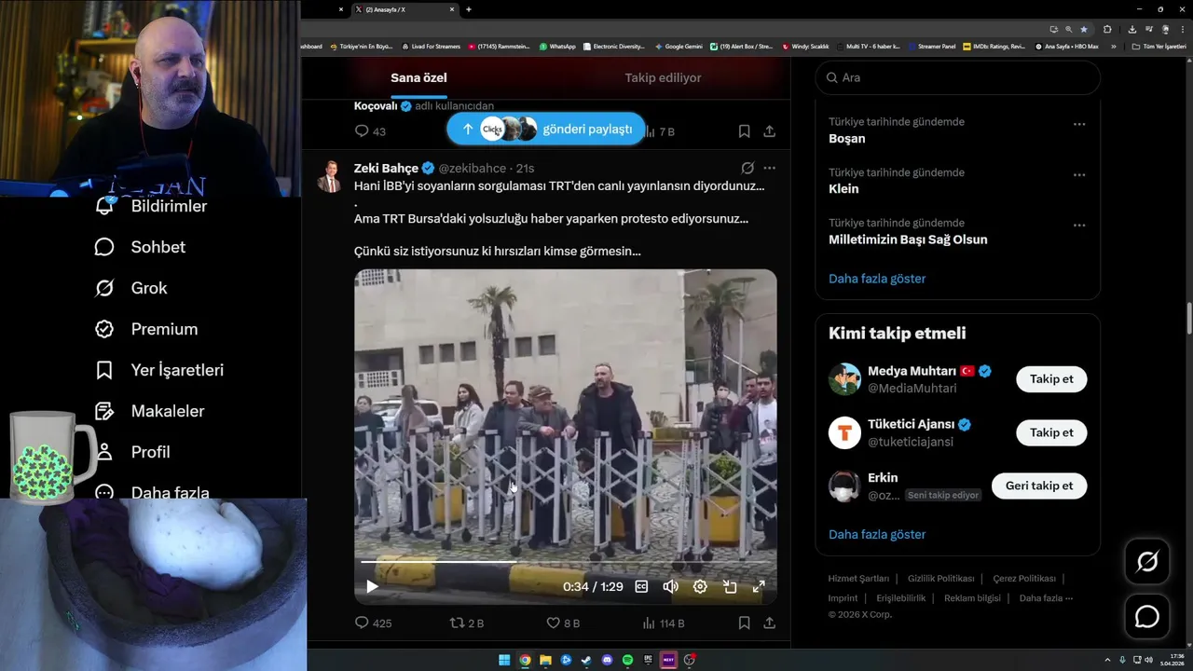1193x671 pixels.
Task: Play the video in Zeki Bahçe's post
Action: tap(372, 586)
